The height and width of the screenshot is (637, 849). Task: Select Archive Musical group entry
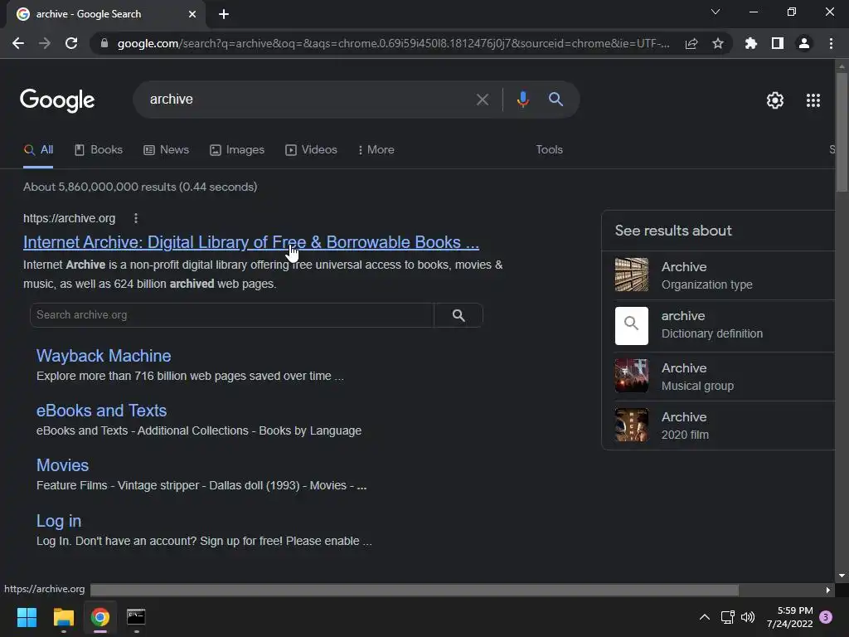718,377
